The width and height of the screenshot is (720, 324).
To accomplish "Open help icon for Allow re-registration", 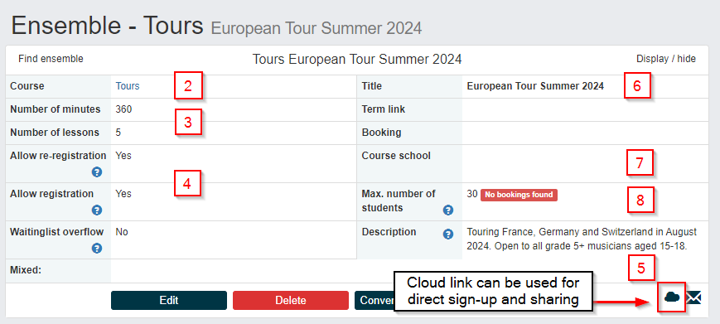I will (x=96, y=172).
